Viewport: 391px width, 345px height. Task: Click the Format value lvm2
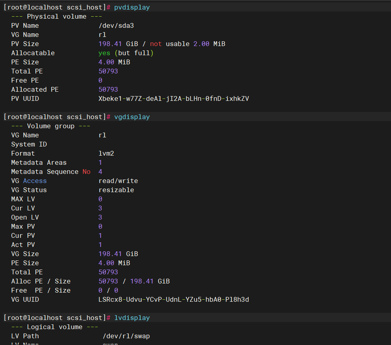(x=106, y=154)
